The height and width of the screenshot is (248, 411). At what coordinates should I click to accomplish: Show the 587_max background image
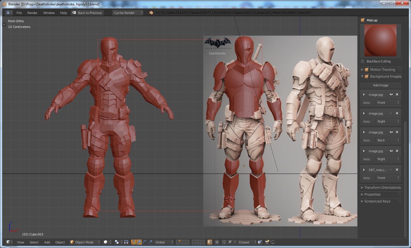391,170
